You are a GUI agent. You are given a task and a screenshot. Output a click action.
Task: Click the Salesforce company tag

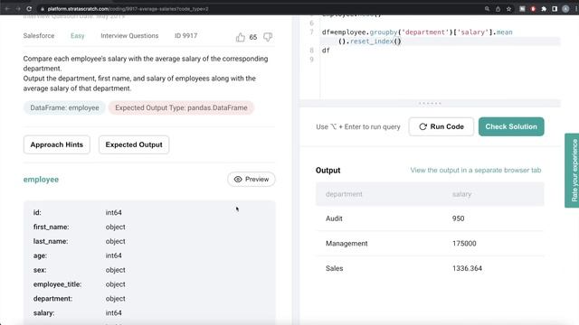point(39,36)
